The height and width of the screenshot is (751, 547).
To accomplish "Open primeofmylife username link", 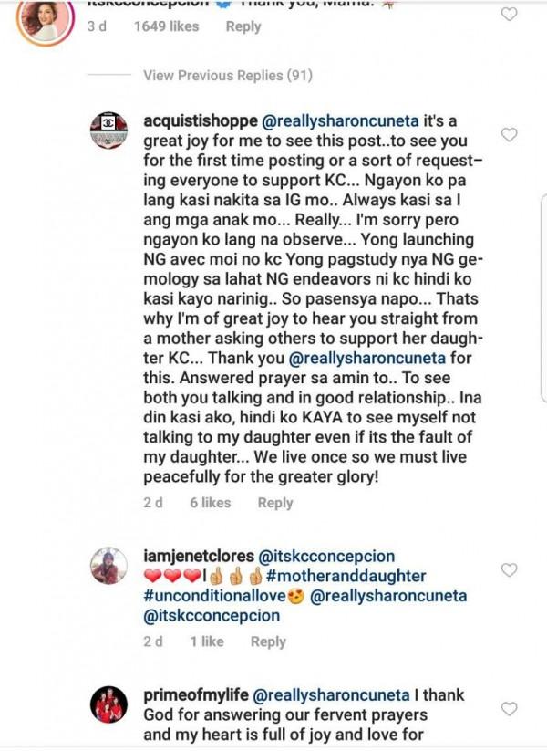I will [196, 695].
